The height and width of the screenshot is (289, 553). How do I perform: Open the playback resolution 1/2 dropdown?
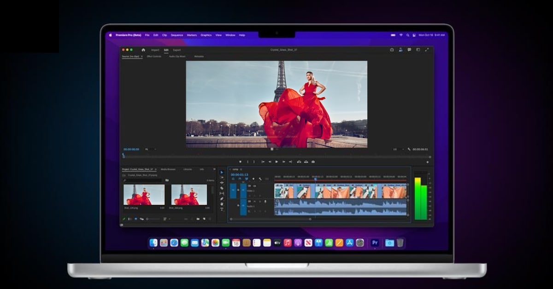tap(398, 149)
